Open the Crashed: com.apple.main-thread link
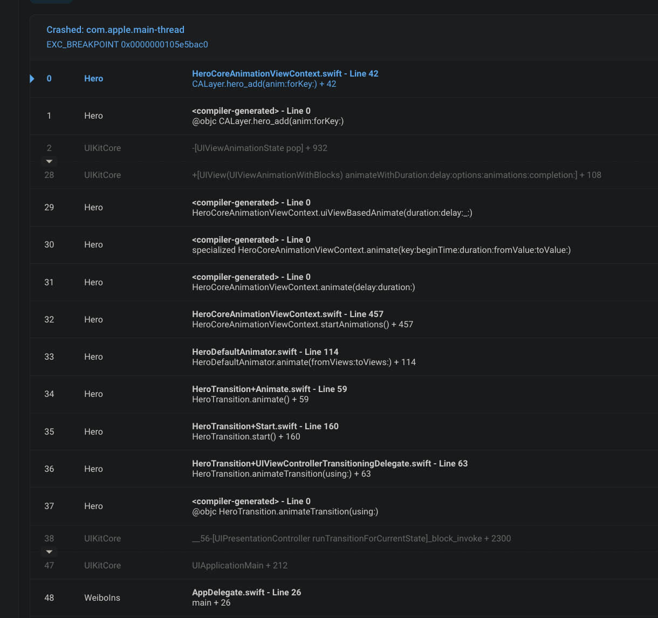658x618 pixels. click(x=115, y=30)
